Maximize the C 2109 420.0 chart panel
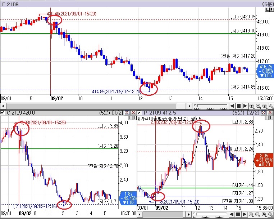Viewport: 274px width, 219px height. (127, 113)
